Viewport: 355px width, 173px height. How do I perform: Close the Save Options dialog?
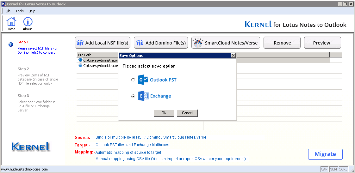point(233,56)
